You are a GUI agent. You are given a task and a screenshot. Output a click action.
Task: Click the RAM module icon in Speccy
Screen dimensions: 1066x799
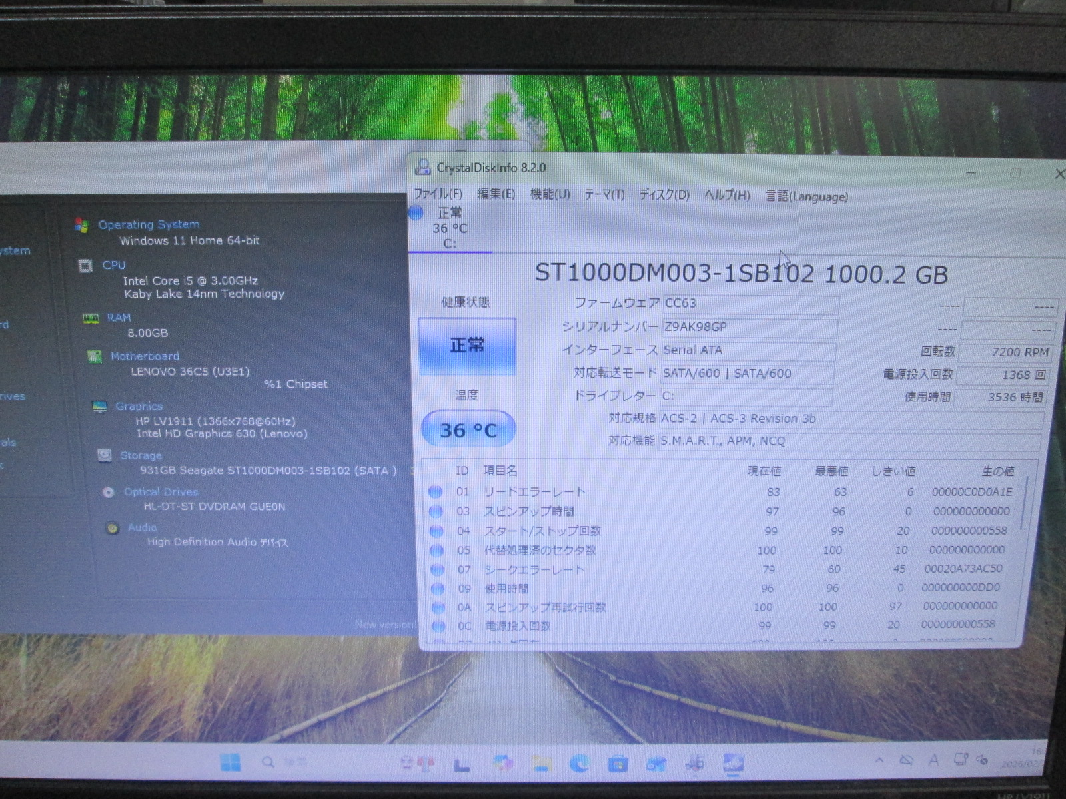91,318
